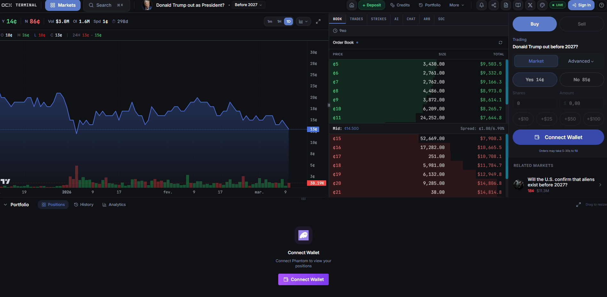Switch to the CHAT tab
Image resolution: width=607 pixels, height=297 pixels.
point(411,19)
